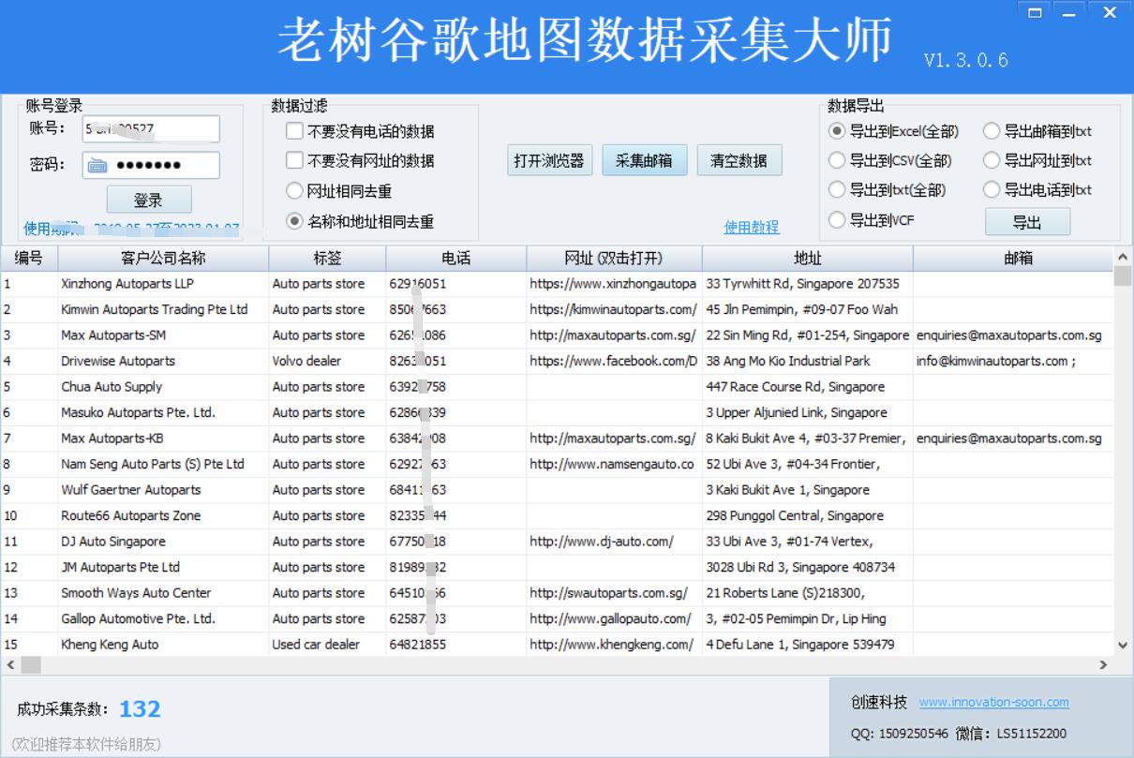This screenshot has width=1134, height=758.
Task: Click the 清空数据 button
Action: coord(739,160)
